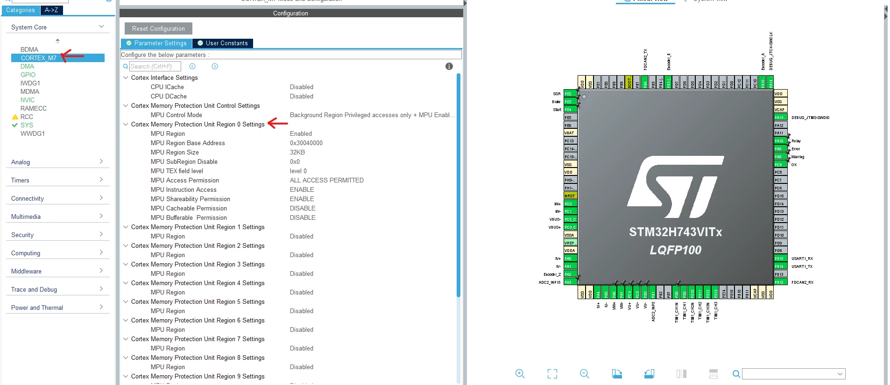Click the best fit view icon

552,374
